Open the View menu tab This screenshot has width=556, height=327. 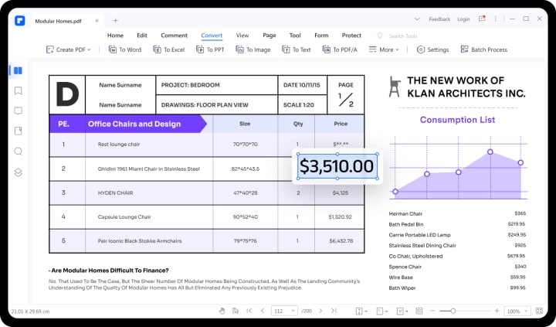point(242,36)
